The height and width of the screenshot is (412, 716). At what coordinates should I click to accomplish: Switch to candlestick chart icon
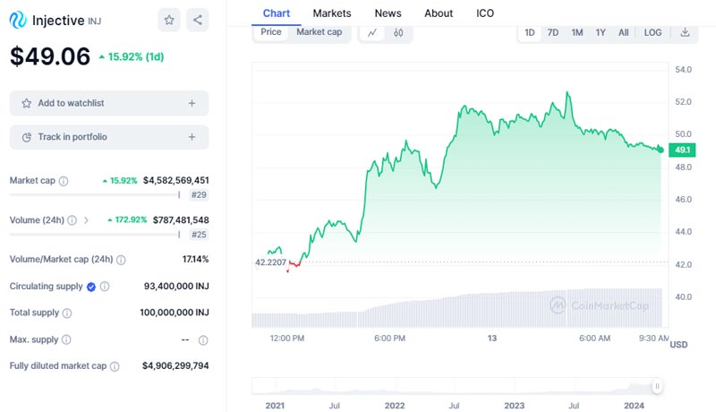(x=398, y=32)
